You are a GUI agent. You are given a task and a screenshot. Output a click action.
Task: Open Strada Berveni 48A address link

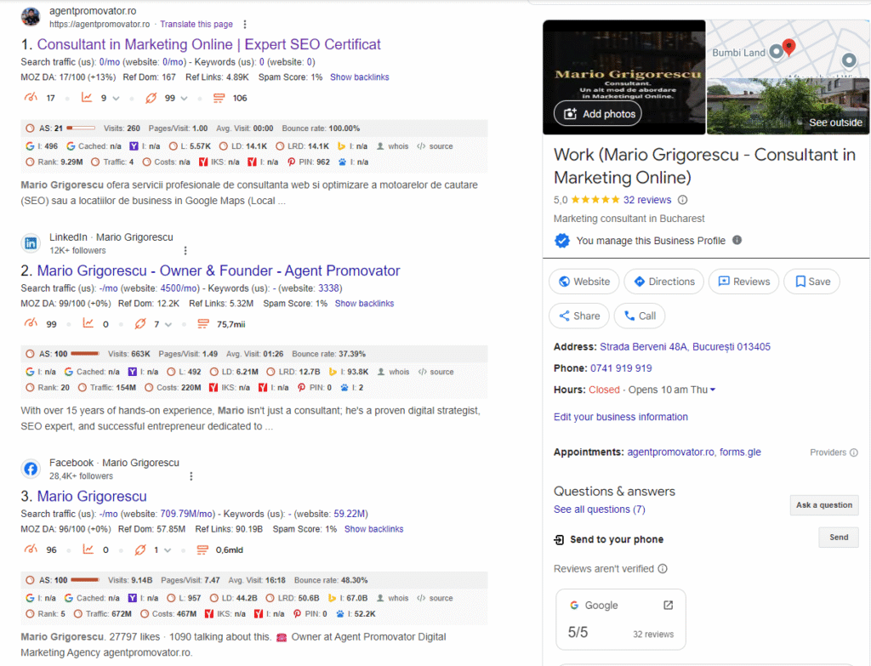(x=685, y=346)
